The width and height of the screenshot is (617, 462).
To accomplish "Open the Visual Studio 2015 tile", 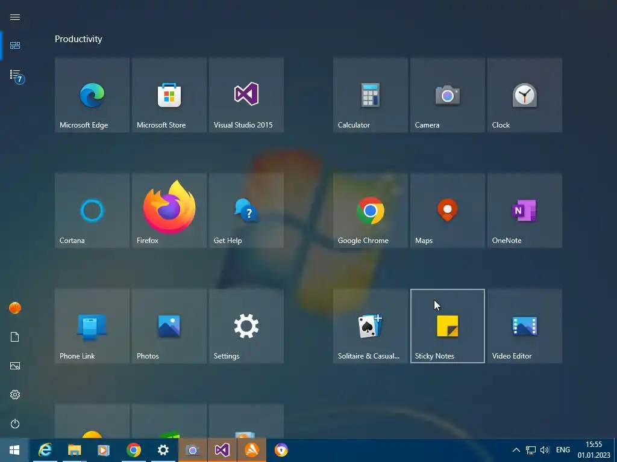I will [246, 95].
